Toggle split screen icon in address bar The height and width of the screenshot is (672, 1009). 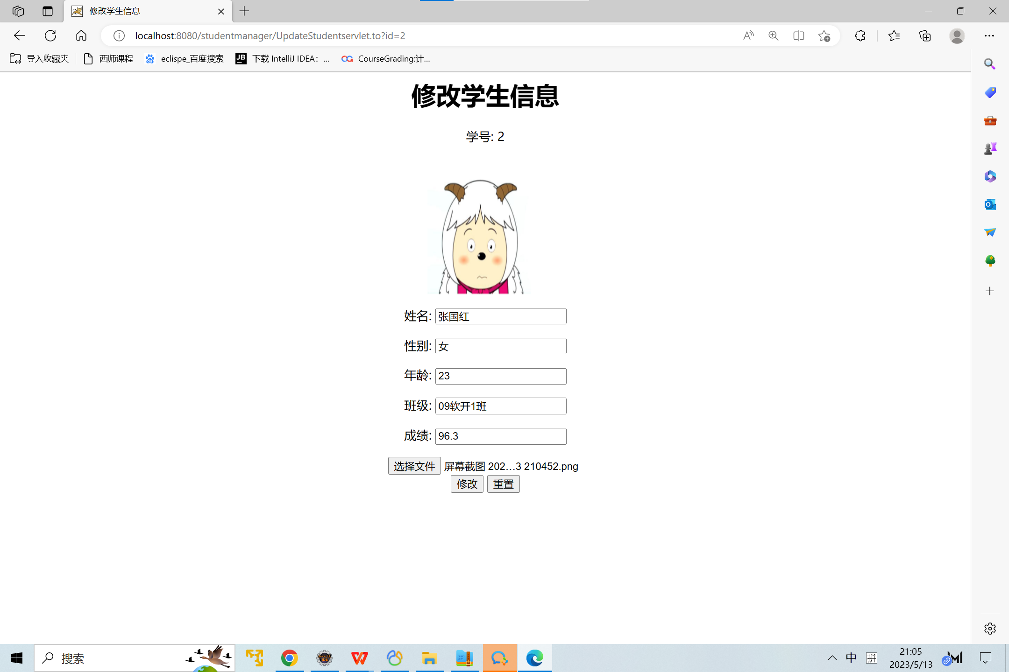799,35
